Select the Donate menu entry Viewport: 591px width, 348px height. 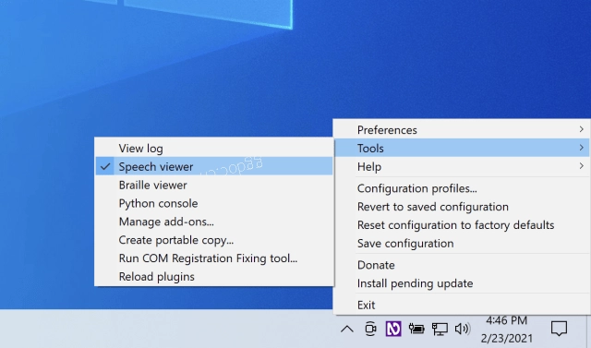pyautogui.click(x=462, y=265)
